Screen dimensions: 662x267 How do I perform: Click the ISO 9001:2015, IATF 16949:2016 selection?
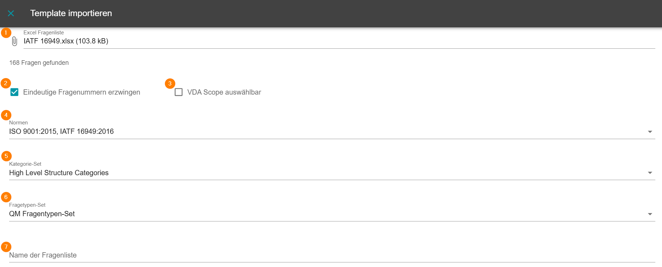click(61, 131)
